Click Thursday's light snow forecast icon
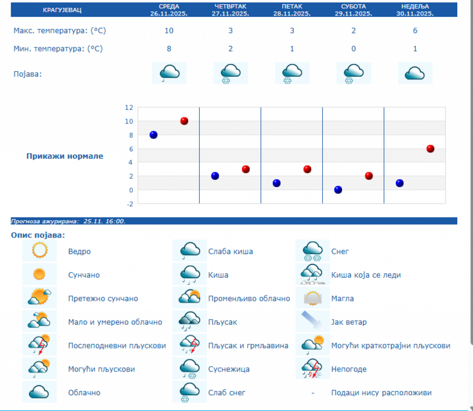The width and height of the screenshot is (473, 411). pos(231,73)
